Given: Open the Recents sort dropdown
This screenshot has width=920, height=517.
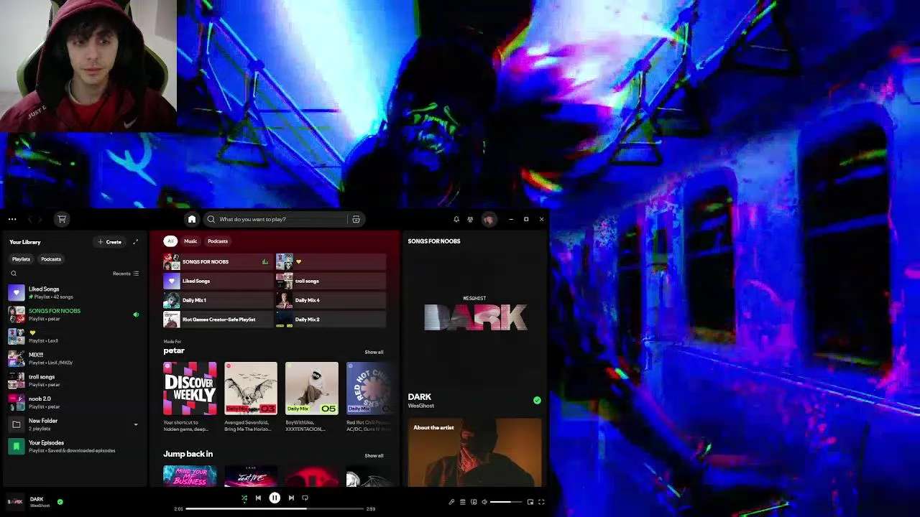Looking at the screenshot, I should point(126,274).
